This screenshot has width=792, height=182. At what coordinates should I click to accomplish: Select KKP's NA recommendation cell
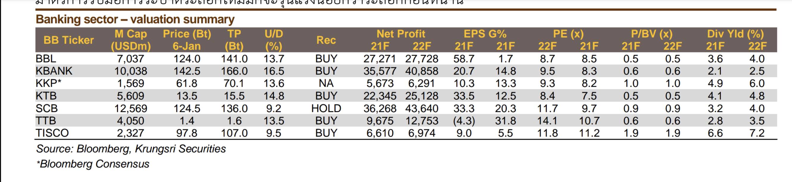(x=326, y=84)
